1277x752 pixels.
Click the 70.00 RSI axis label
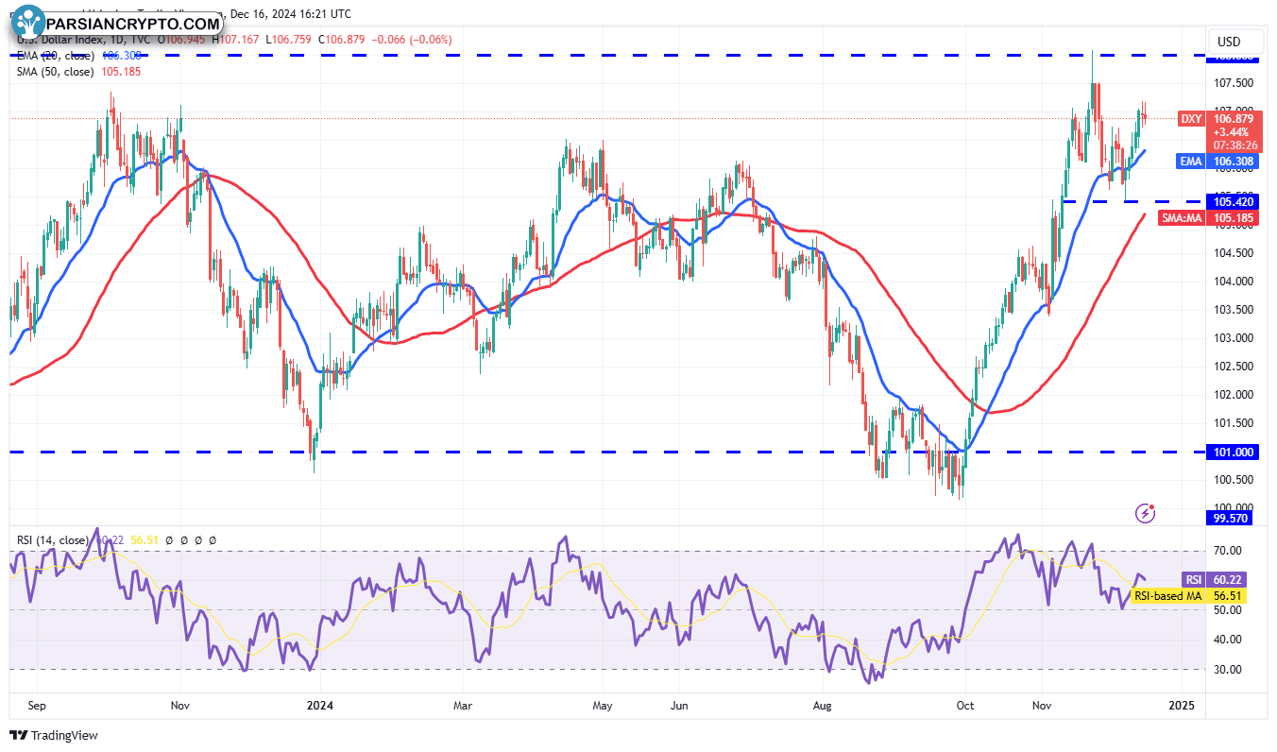click(x=1227, y=551)
